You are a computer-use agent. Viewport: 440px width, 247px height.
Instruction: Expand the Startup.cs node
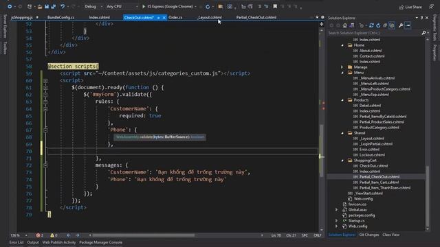pyautogui.click(x=336, y=221)
